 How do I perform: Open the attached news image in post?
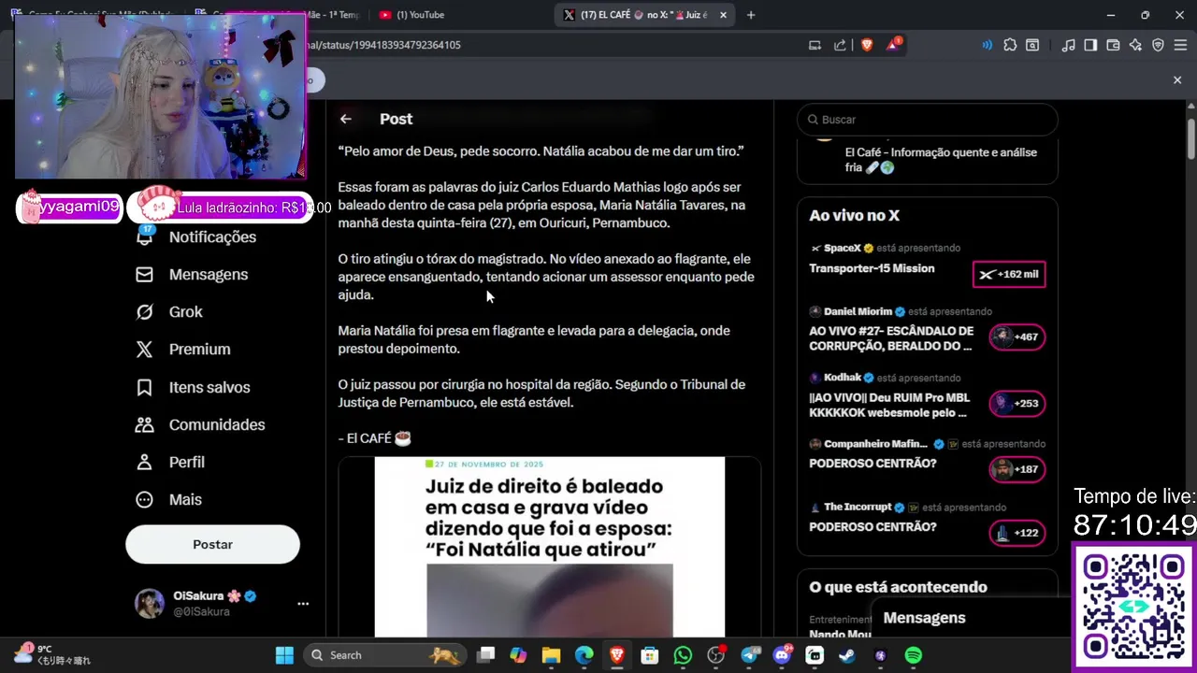550,547
